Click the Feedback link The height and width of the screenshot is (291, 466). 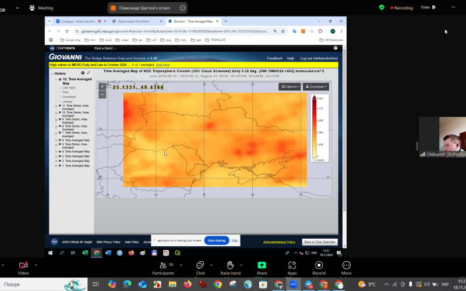pos(274,59)
